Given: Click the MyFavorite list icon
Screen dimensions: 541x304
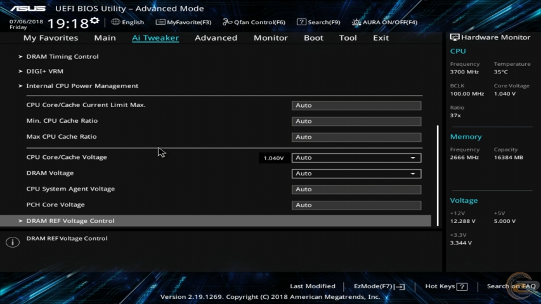Looking at the screenshot, I should click(160, 22).
